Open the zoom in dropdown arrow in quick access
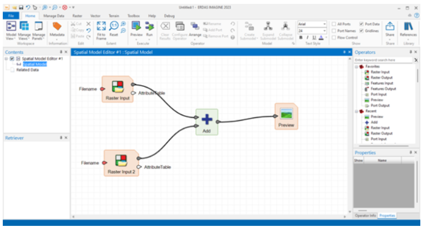Image resolution: width=422 pixels, height=227 pixels. tap(50, 7)
